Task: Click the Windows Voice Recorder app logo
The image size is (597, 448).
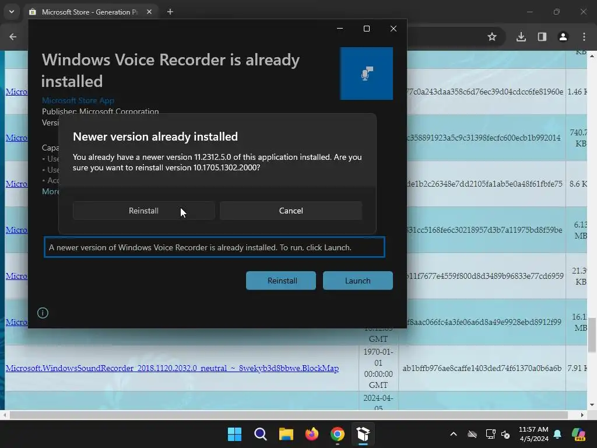Action: [366, 73]
